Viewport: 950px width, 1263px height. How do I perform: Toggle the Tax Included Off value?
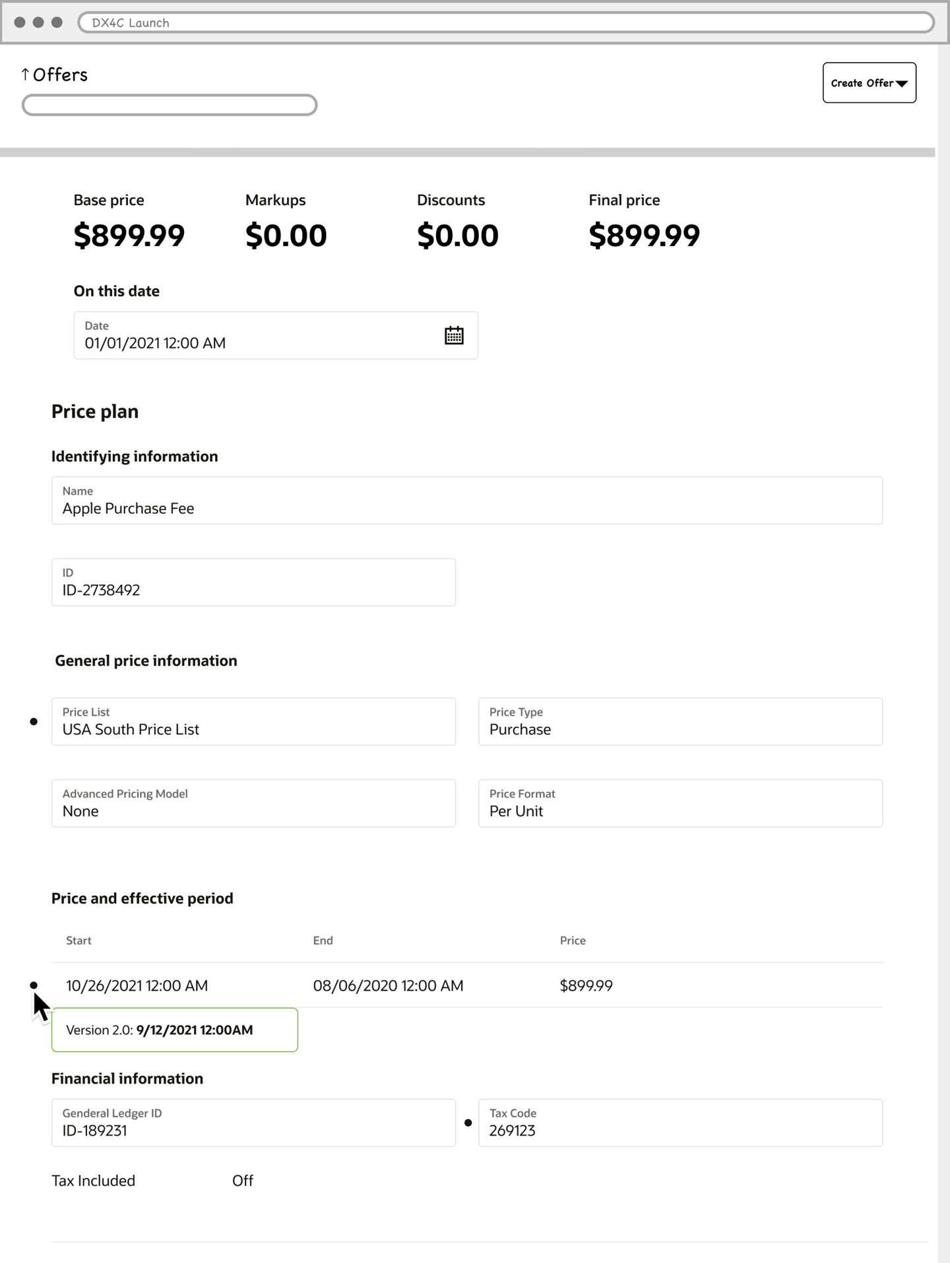pos(242,1181)
